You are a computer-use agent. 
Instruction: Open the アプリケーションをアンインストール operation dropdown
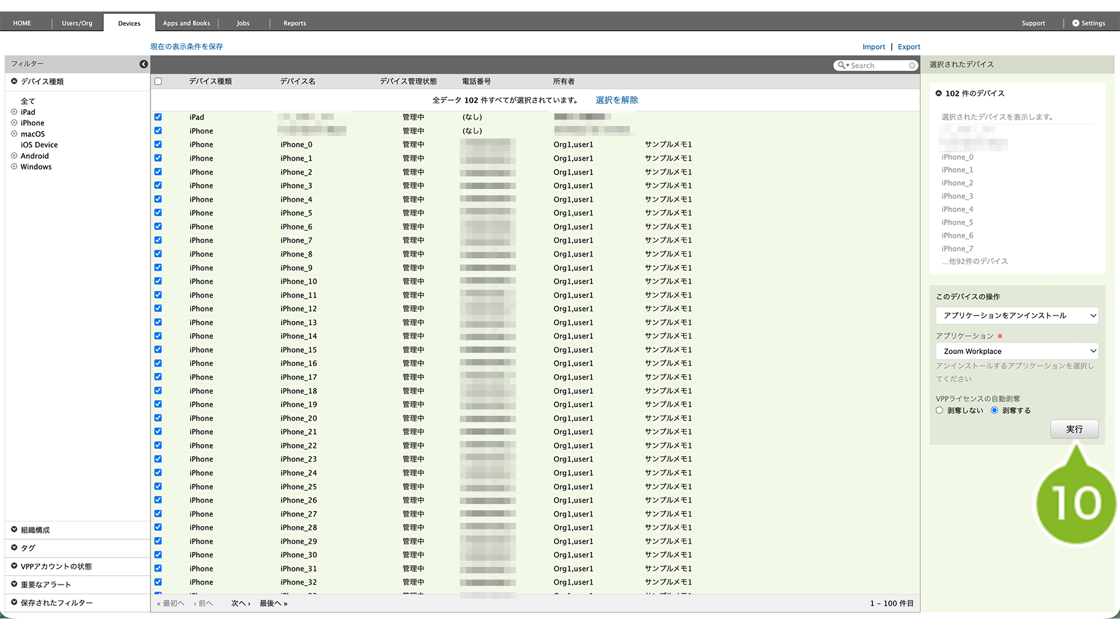(x=1017, y=316)
